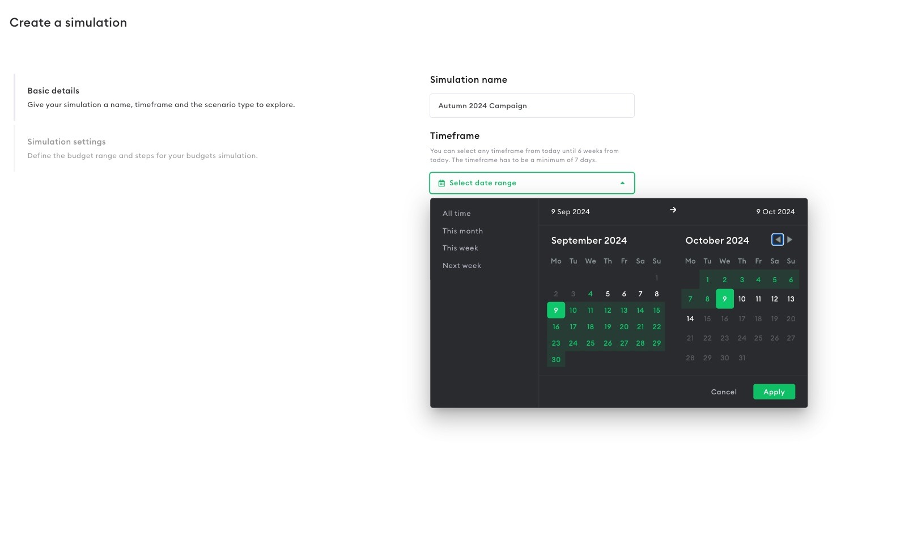Open the Select date range dropdown
Image resolution: width=913 pixels, height=540 pixels.
pyautogui.click(x=532, y=182)
